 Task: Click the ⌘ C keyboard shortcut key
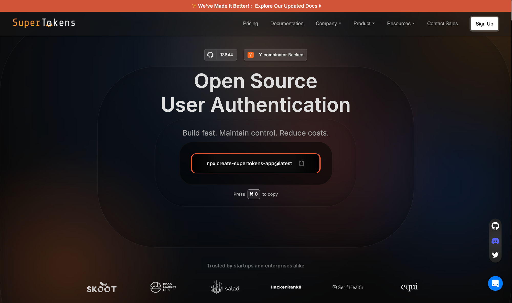254,194
